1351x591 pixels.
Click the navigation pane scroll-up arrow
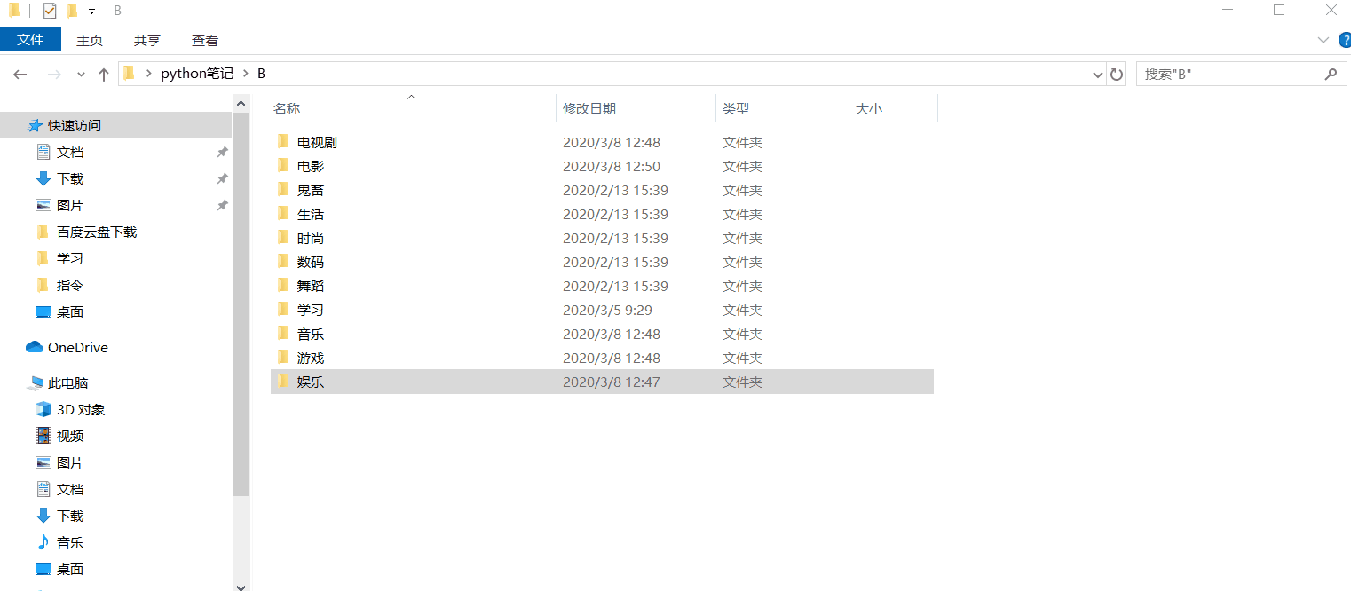click(241, 104)
